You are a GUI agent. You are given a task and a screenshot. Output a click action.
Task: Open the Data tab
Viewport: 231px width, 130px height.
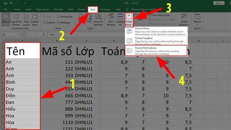(71, 9)
